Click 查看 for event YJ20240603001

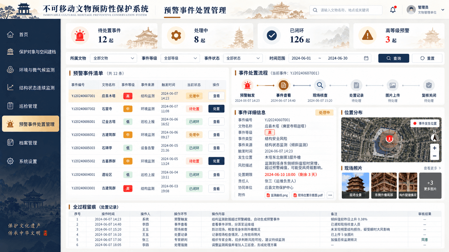pyautogui.click(x=216, y=189)
